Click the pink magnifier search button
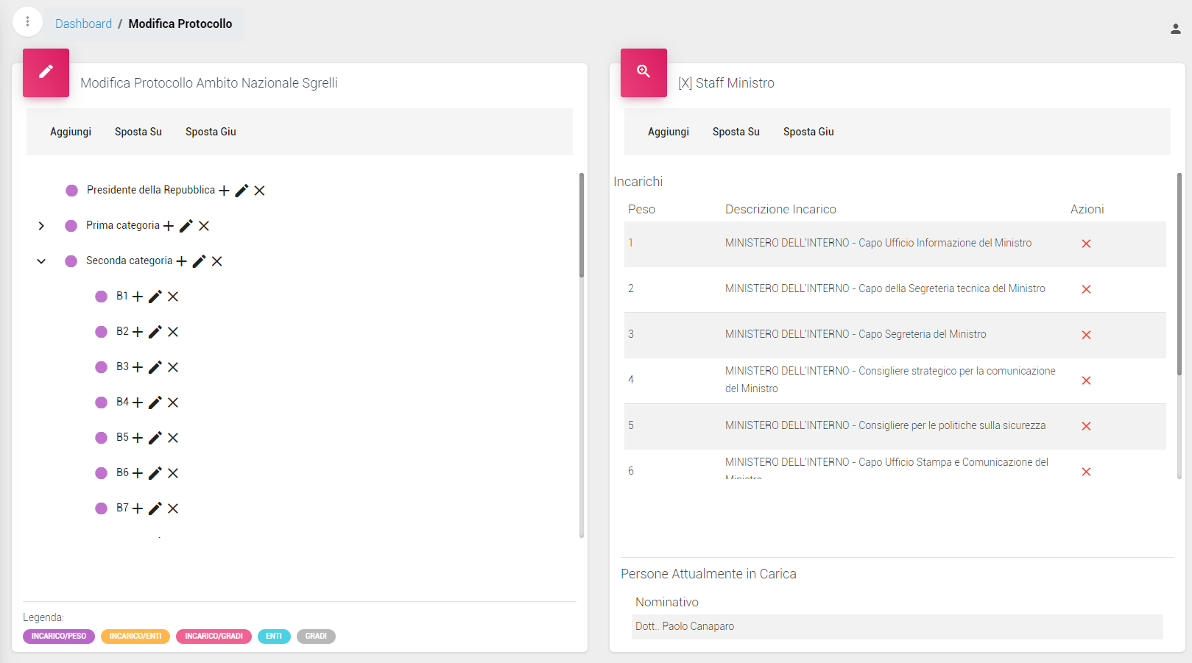The width and height of the screenshot is (1192, 663). [643, 72]
